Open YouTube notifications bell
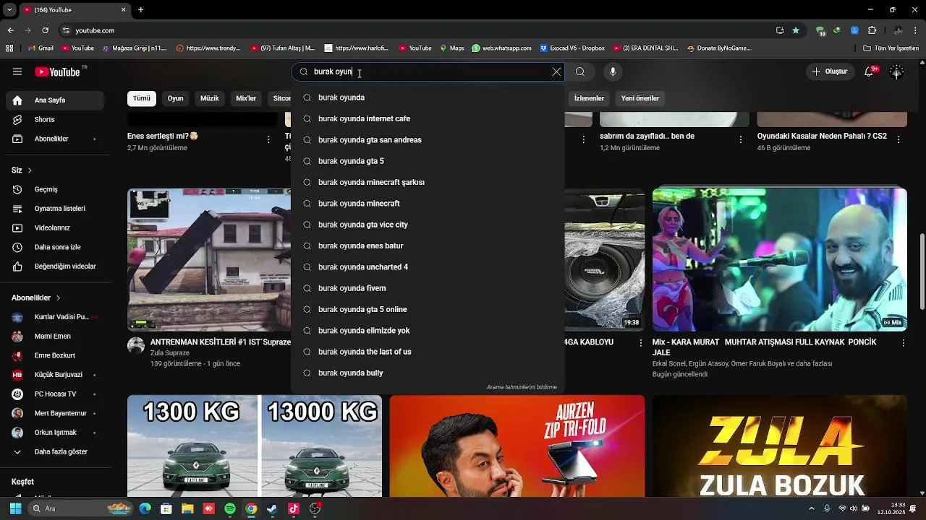This screenshot has height=520, width=926. (x=869, y=71)
